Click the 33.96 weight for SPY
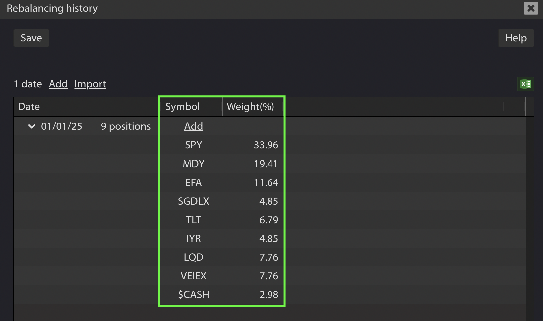The image size is (543, 321). click(x=266, y=145)
